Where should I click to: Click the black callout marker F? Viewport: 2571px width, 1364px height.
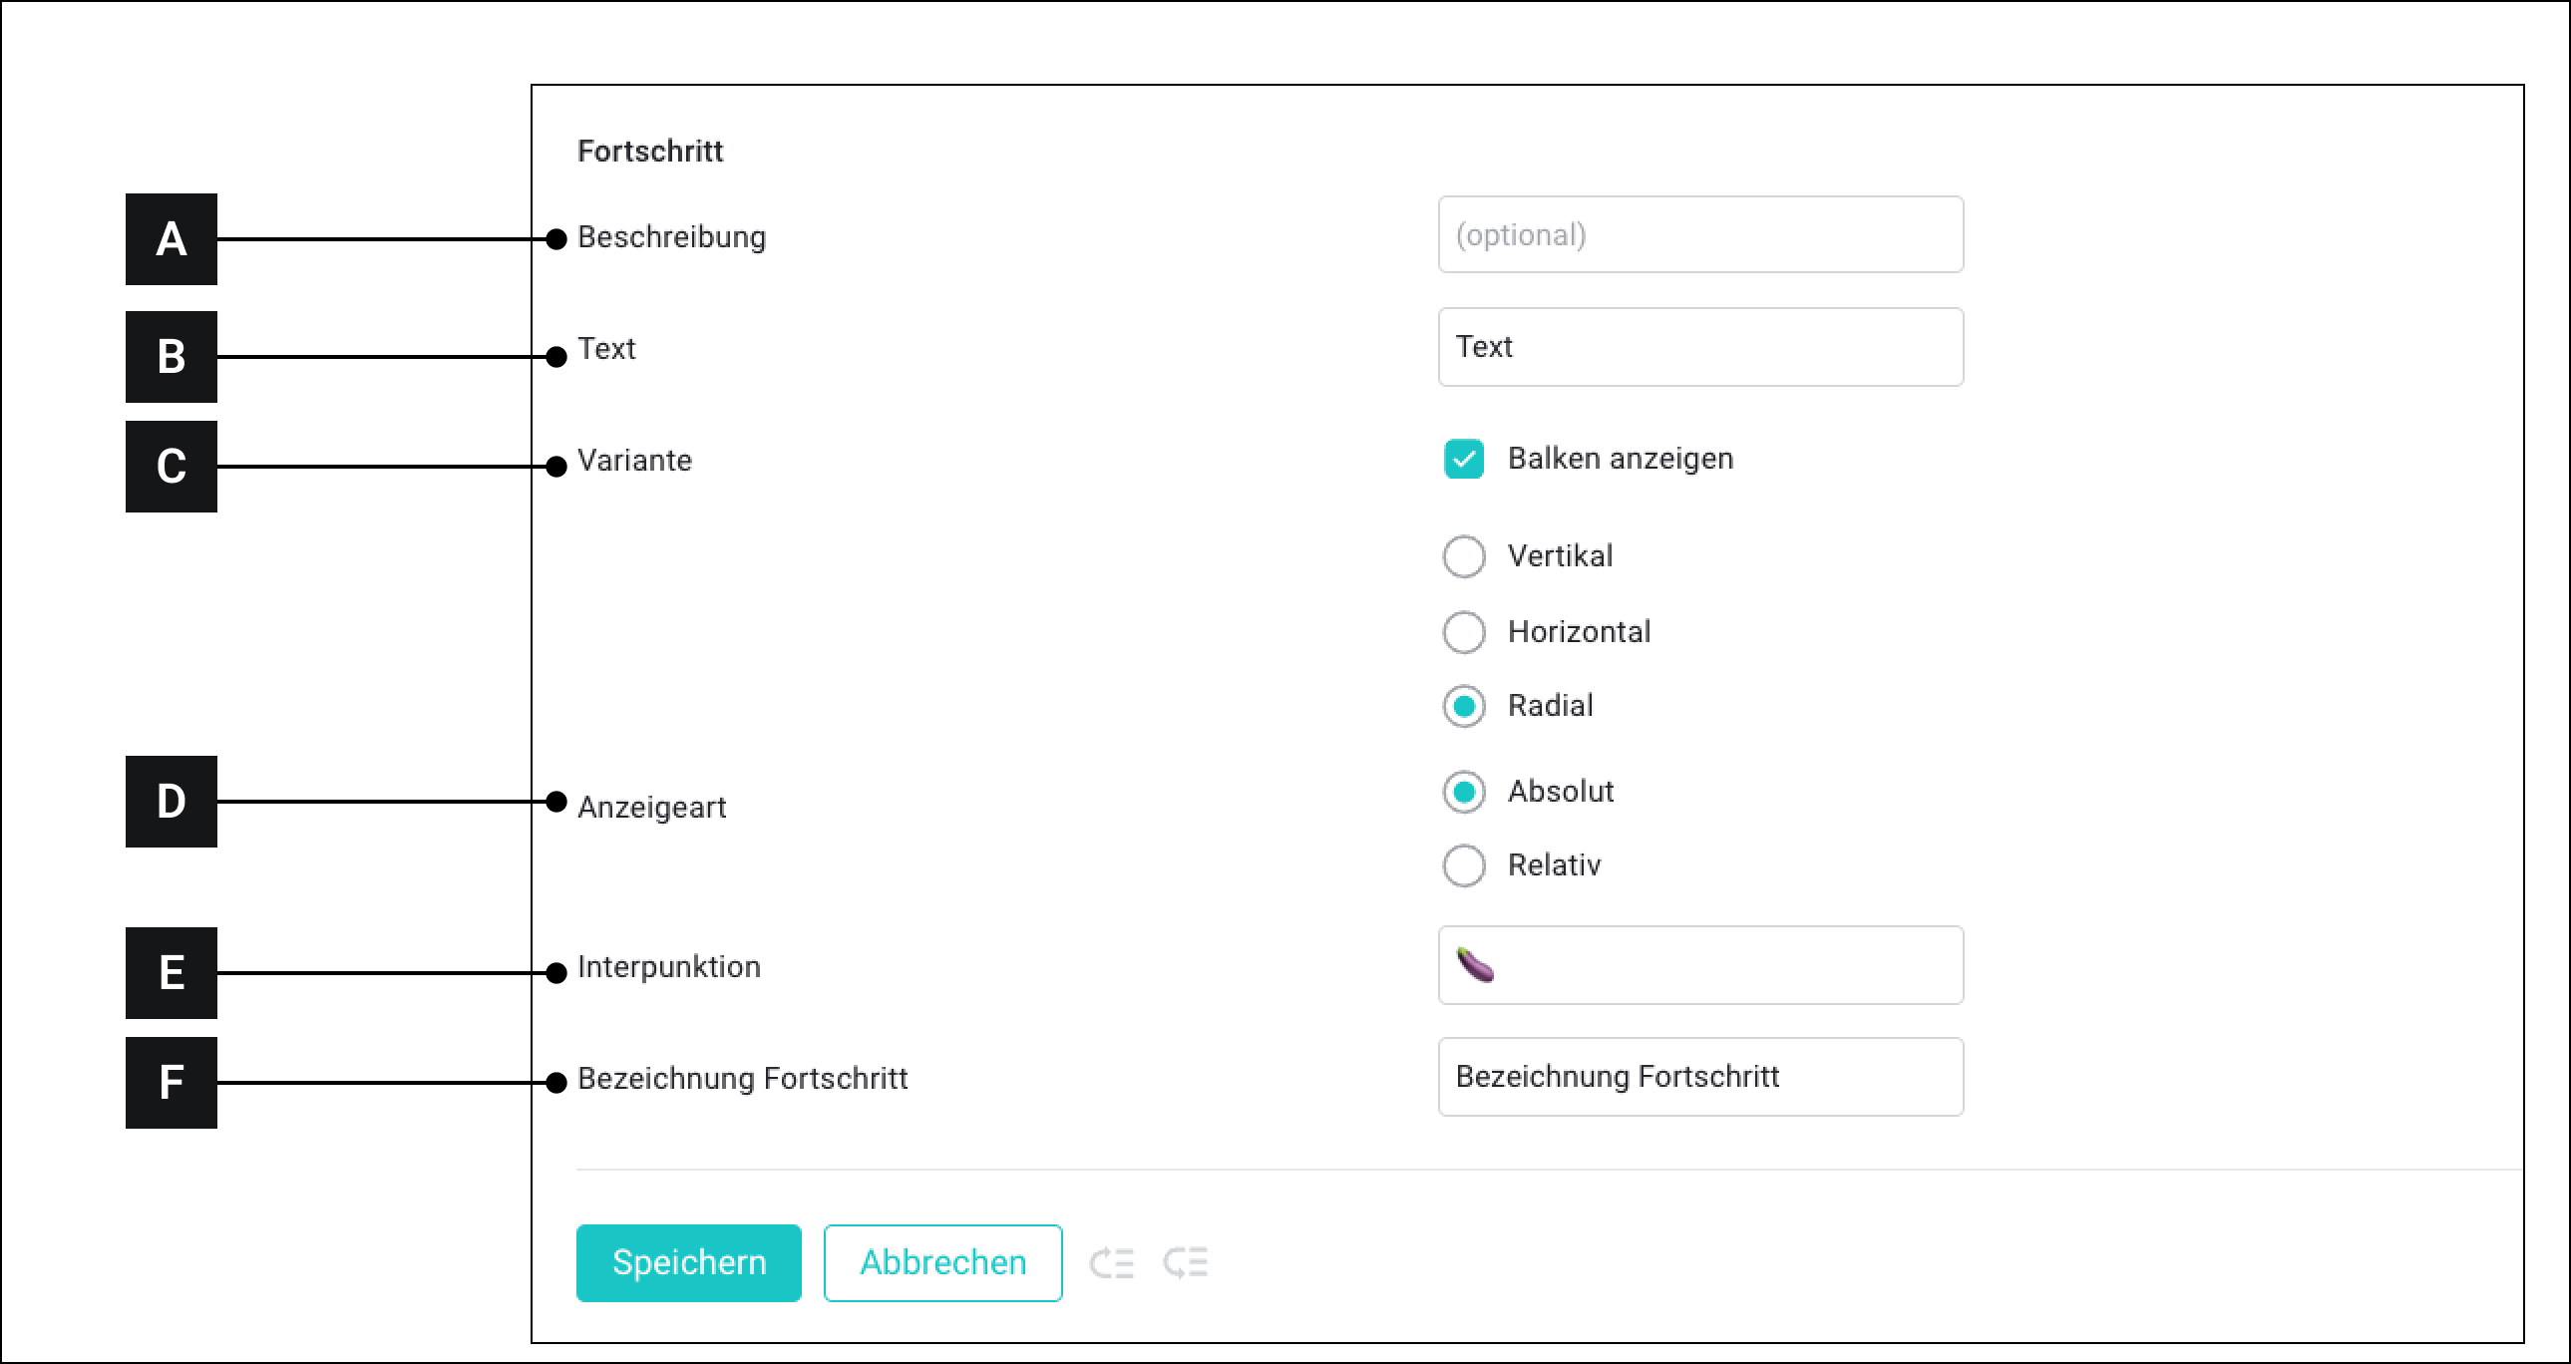point(171,1083)
